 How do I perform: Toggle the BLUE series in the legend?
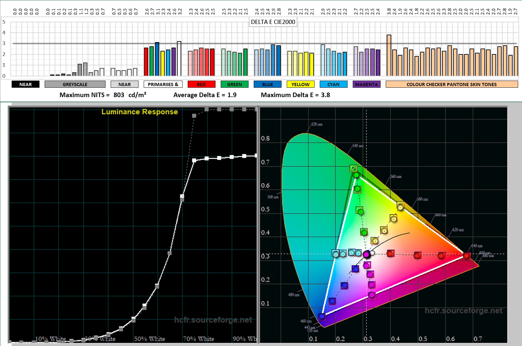[x=267, y=84]
